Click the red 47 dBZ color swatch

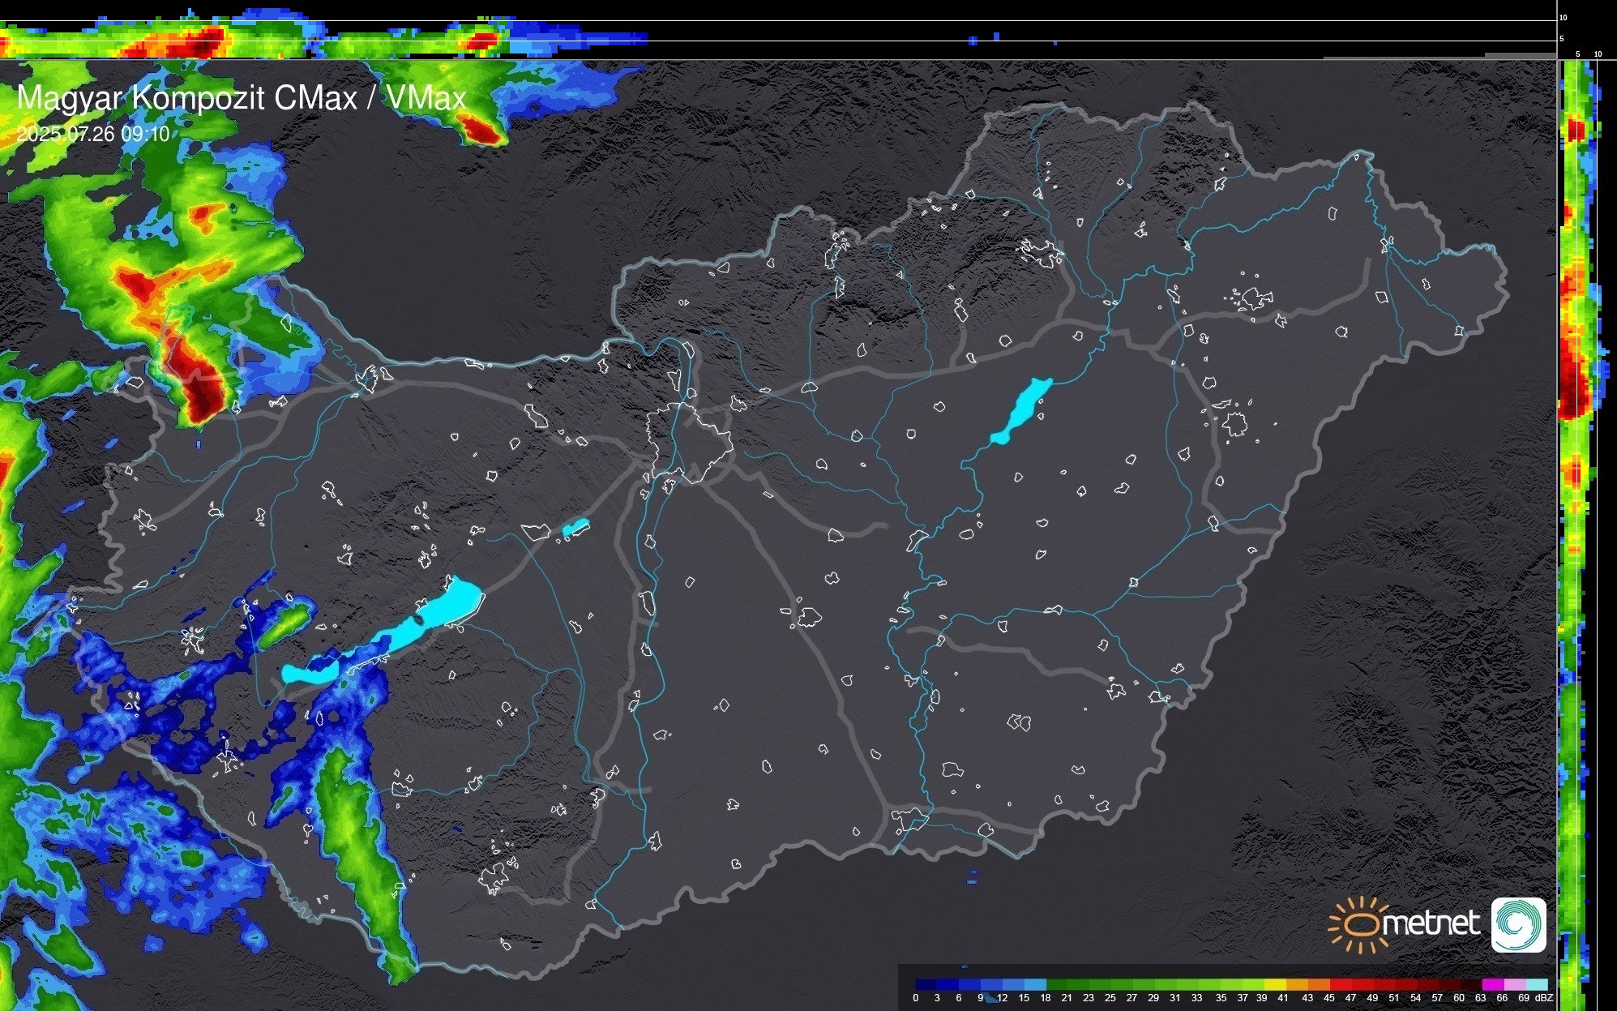(x=1362, y=984)
